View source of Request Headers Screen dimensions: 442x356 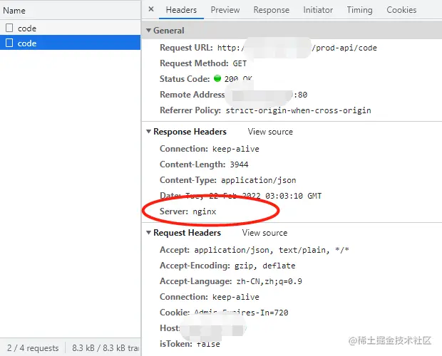tap(264, 233)
